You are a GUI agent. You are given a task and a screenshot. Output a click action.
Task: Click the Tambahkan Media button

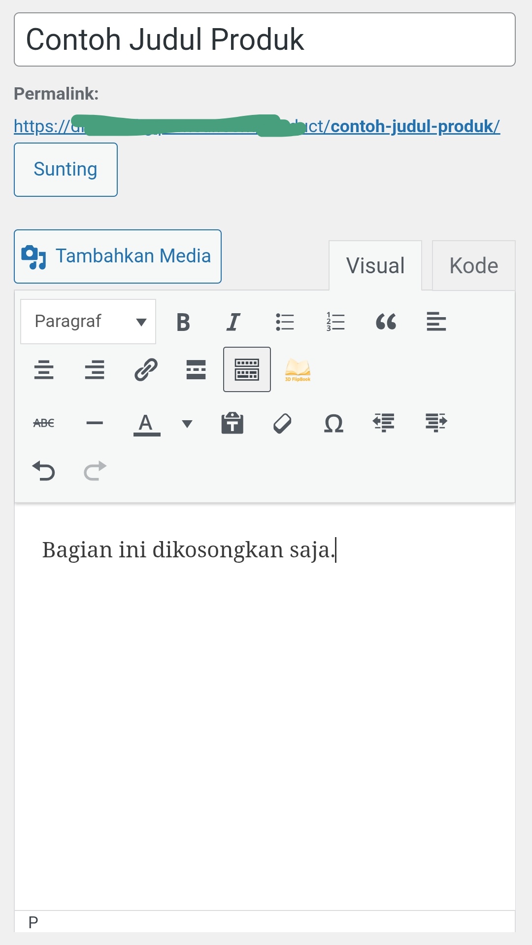118,256
